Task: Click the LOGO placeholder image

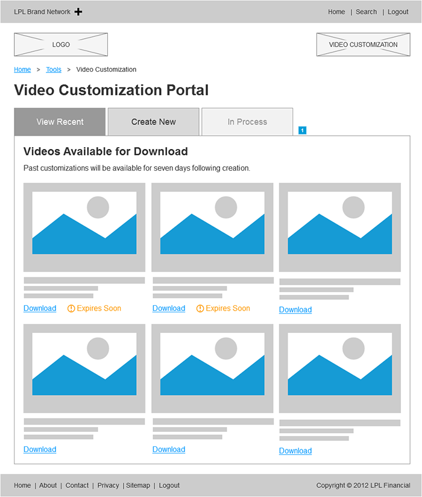Action: coord(61,45)
